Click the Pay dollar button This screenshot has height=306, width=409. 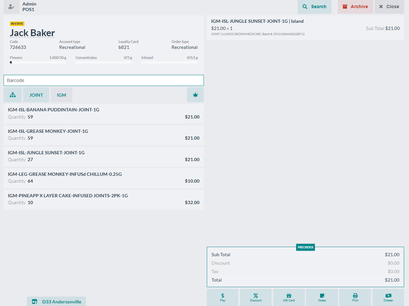(x=223, y=297)
